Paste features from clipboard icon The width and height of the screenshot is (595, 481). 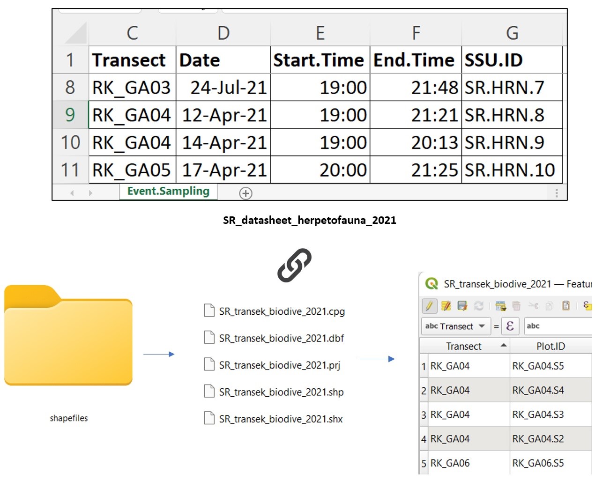[x=566, y=306]
